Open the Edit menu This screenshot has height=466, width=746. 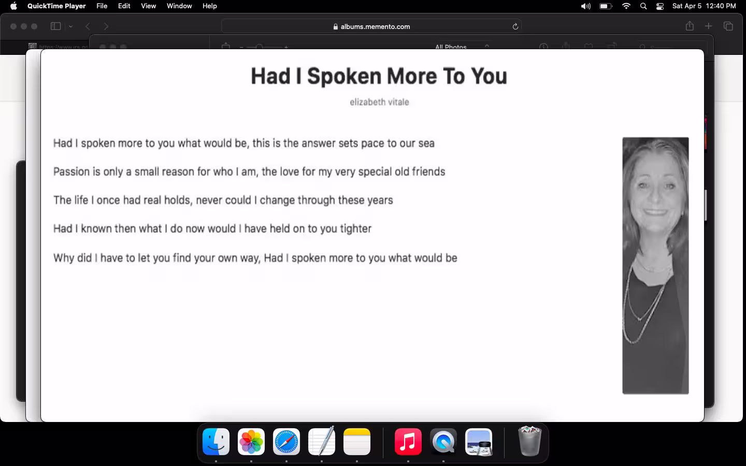[124, 6]
